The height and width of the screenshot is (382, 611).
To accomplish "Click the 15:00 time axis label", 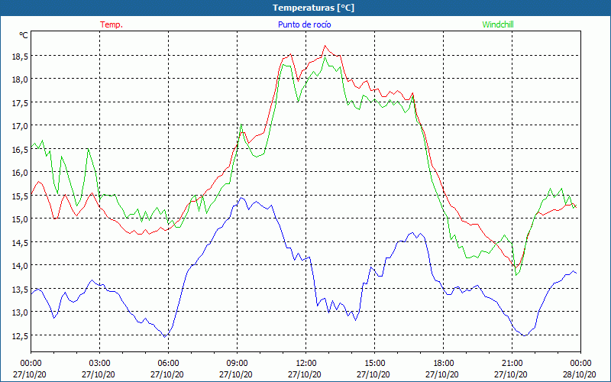I will [374, 364].
